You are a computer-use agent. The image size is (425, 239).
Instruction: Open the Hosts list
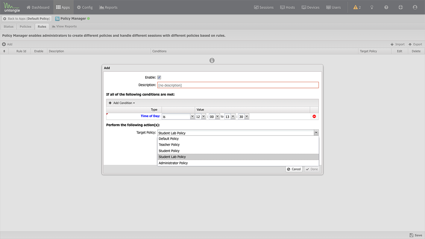point(287,7)
